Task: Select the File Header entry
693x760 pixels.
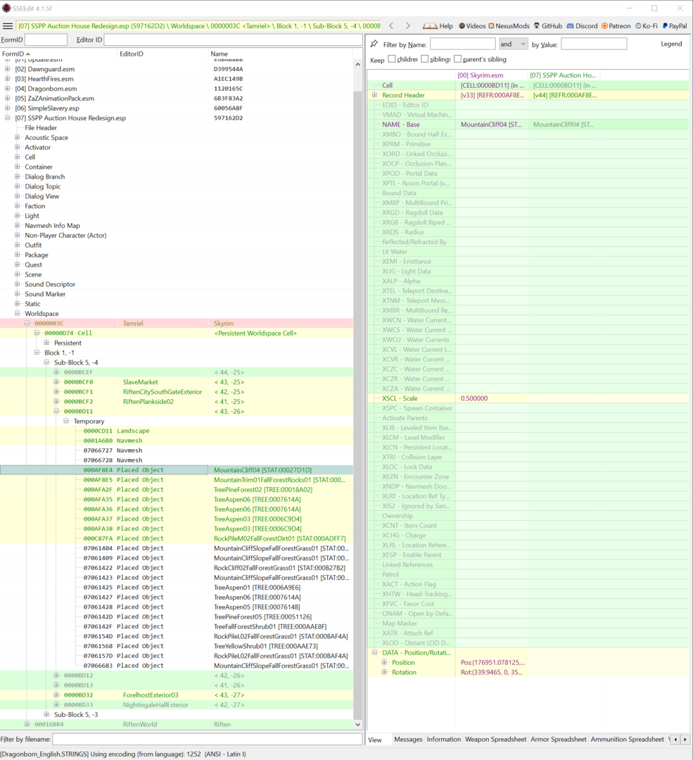Action: [x=41, y=127]
